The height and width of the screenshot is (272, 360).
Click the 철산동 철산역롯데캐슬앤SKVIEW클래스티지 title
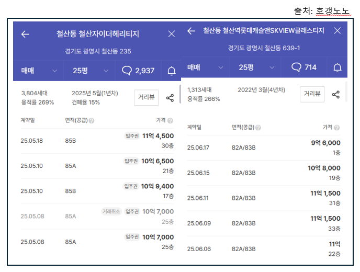[264, 30]
